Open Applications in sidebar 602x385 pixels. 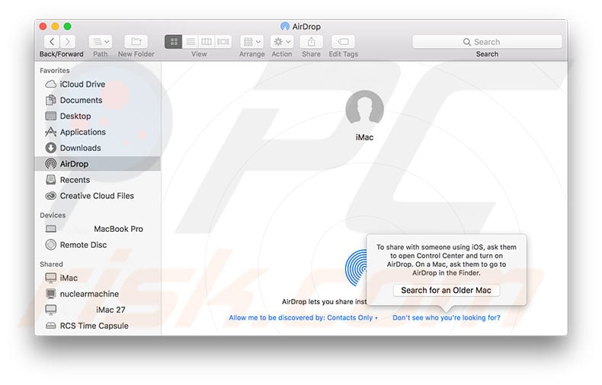coord(98,132)
